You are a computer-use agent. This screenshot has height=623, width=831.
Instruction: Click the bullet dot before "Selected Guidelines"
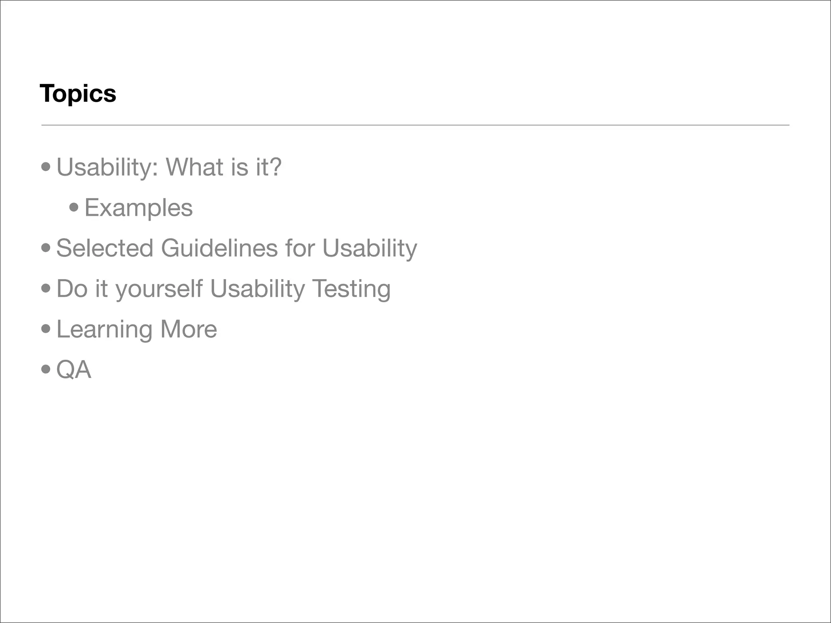(46, 248)
